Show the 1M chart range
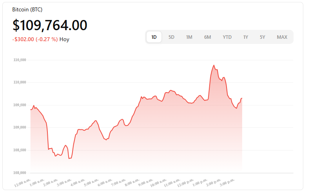This screenshot has height=196, width=310. [189, 37]
